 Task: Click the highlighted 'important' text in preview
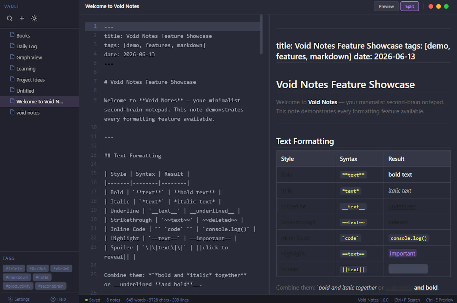coord(402,253)
